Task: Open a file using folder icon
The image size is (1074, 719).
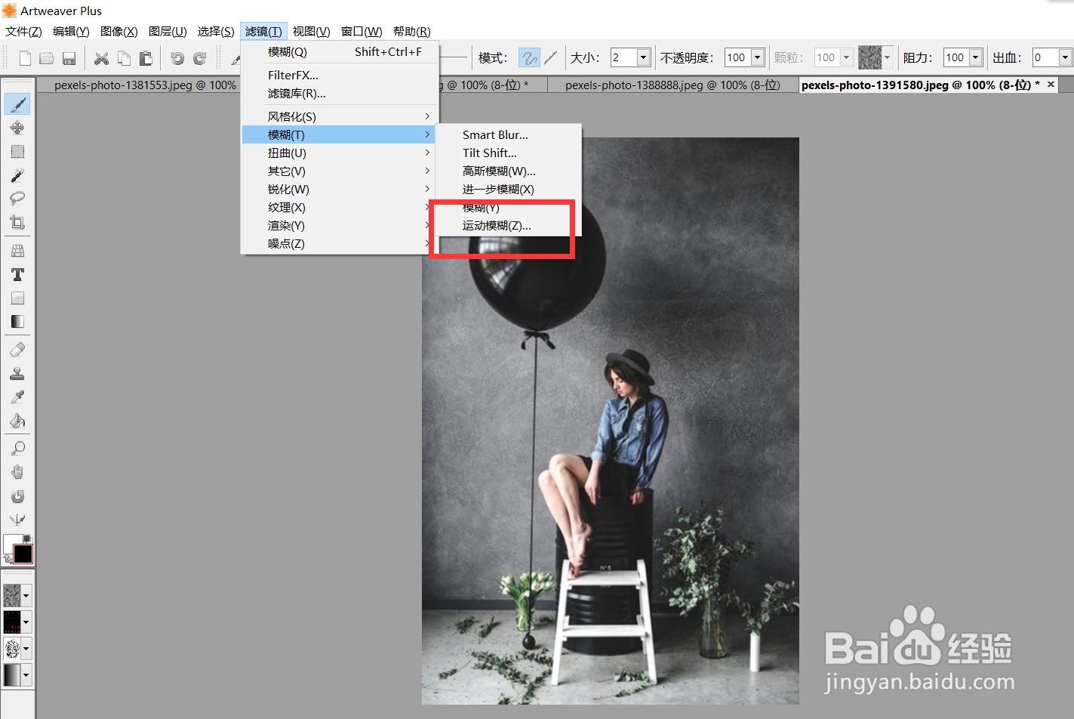Action: (x=47, y=58)
